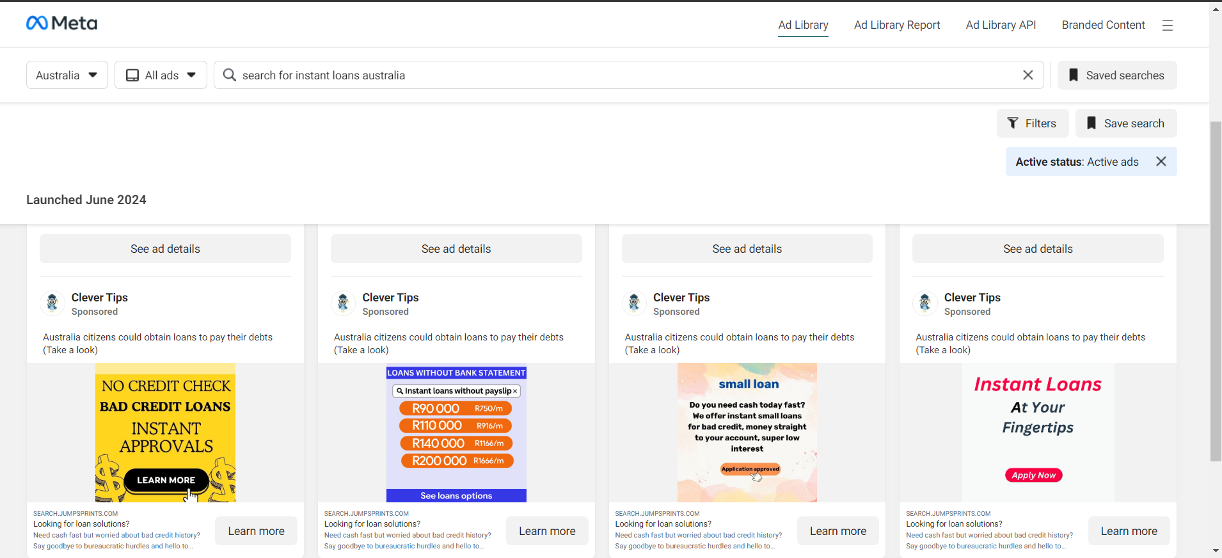This screenshot has width=1222, height=558.
Task: Focus the search for instant loans australia field
Action: pos(628,75)
